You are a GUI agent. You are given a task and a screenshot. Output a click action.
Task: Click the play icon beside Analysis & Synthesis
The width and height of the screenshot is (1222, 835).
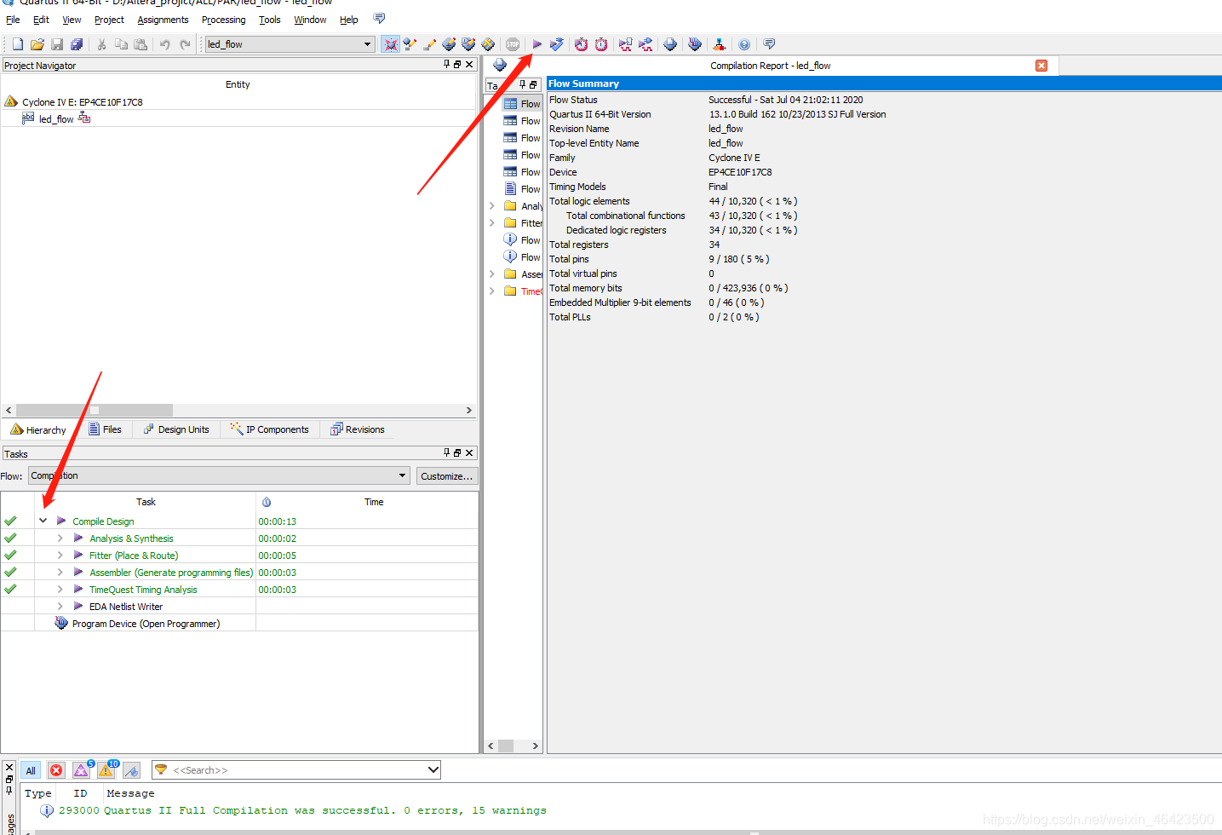[x=78, y=538]
